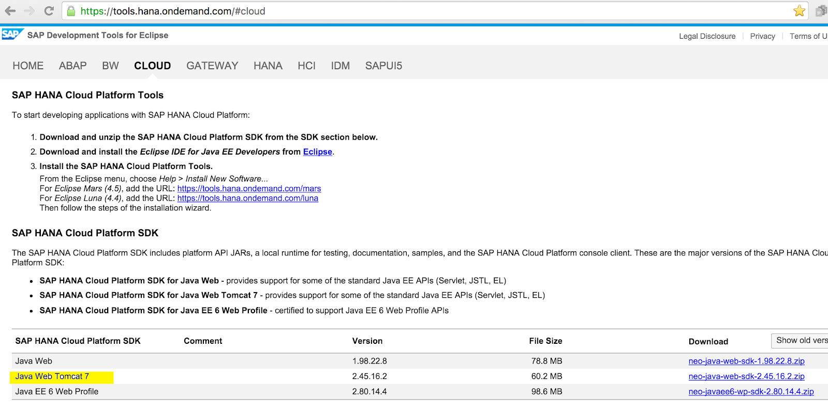The height and width of the screenshot is (411, 828).
Task: Reload the page with the refresh icon
Action: point(49,11)
